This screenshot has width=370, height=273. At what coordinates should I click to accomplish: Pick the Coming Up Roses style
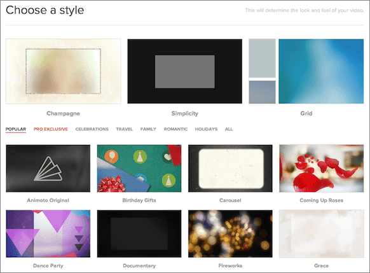[322, 169]
